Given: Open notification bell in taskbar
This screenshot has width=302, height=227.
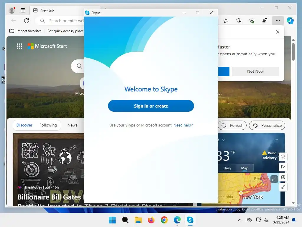Looking at the screenshot, I should 294,220.
